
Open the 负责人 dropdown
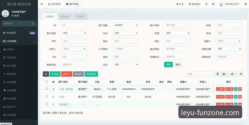click(74, 49)
